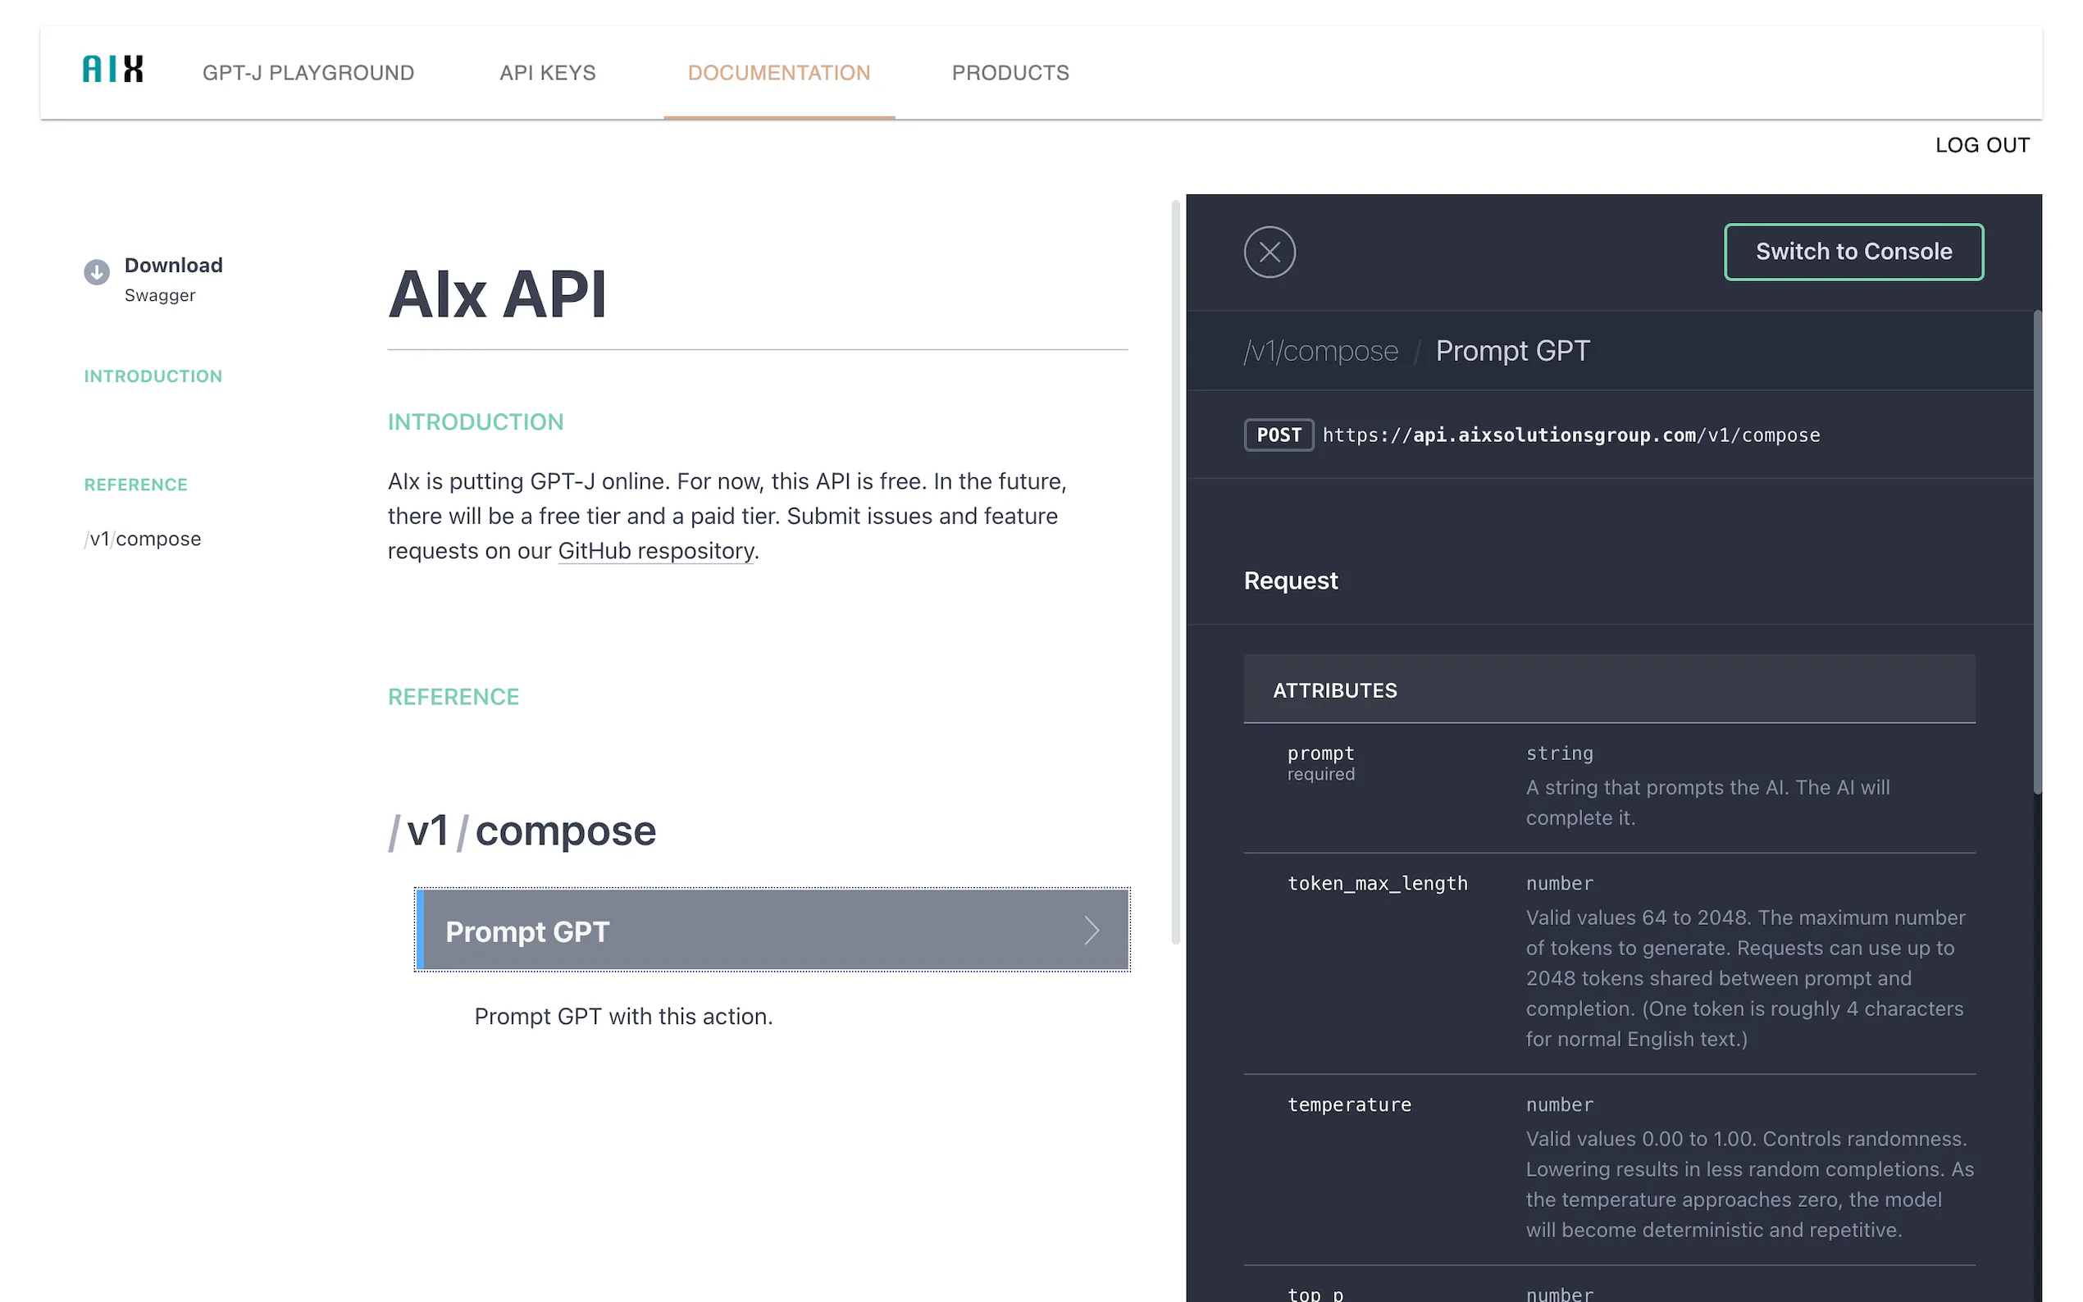This screenshot has width=2083, height=1302.
Task: Click the dark panel's vertical scrollbar
Action: coord(2036,551)
